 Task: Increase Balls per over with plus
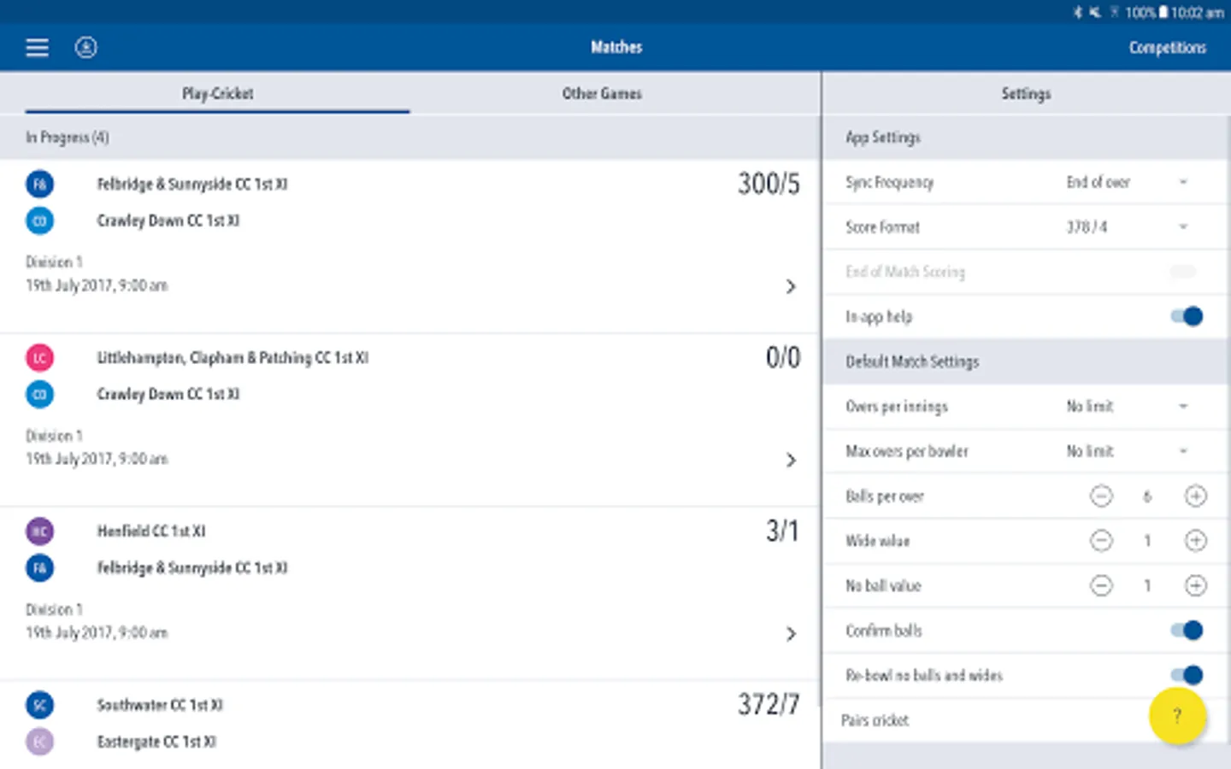[1195, 496]
